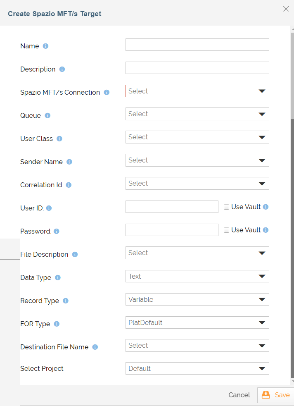This screenshot has height=406, width=294.
Task: Enable Use Vault for User ID
Action: pyautogui.click(x=227, y=207)
